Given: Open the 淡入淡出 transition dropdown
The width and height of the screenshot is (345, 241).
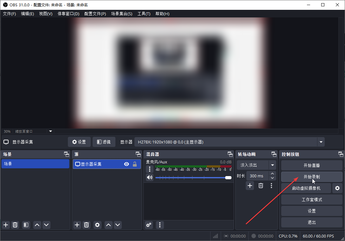Looking at the screenshot, I should tap(272, 165).
